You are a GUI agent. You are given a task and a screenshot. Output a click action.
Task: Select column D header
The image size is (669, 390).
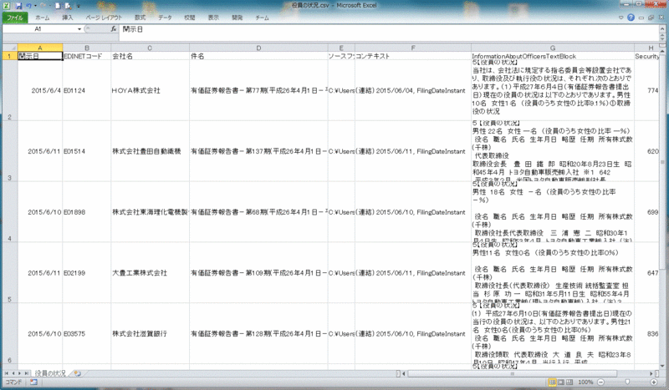pyautogui.click(x=258, y=48)
